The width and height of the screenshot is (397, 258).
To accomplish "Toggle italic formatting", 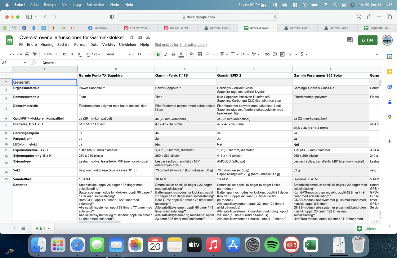I will [x=166, y=54].
